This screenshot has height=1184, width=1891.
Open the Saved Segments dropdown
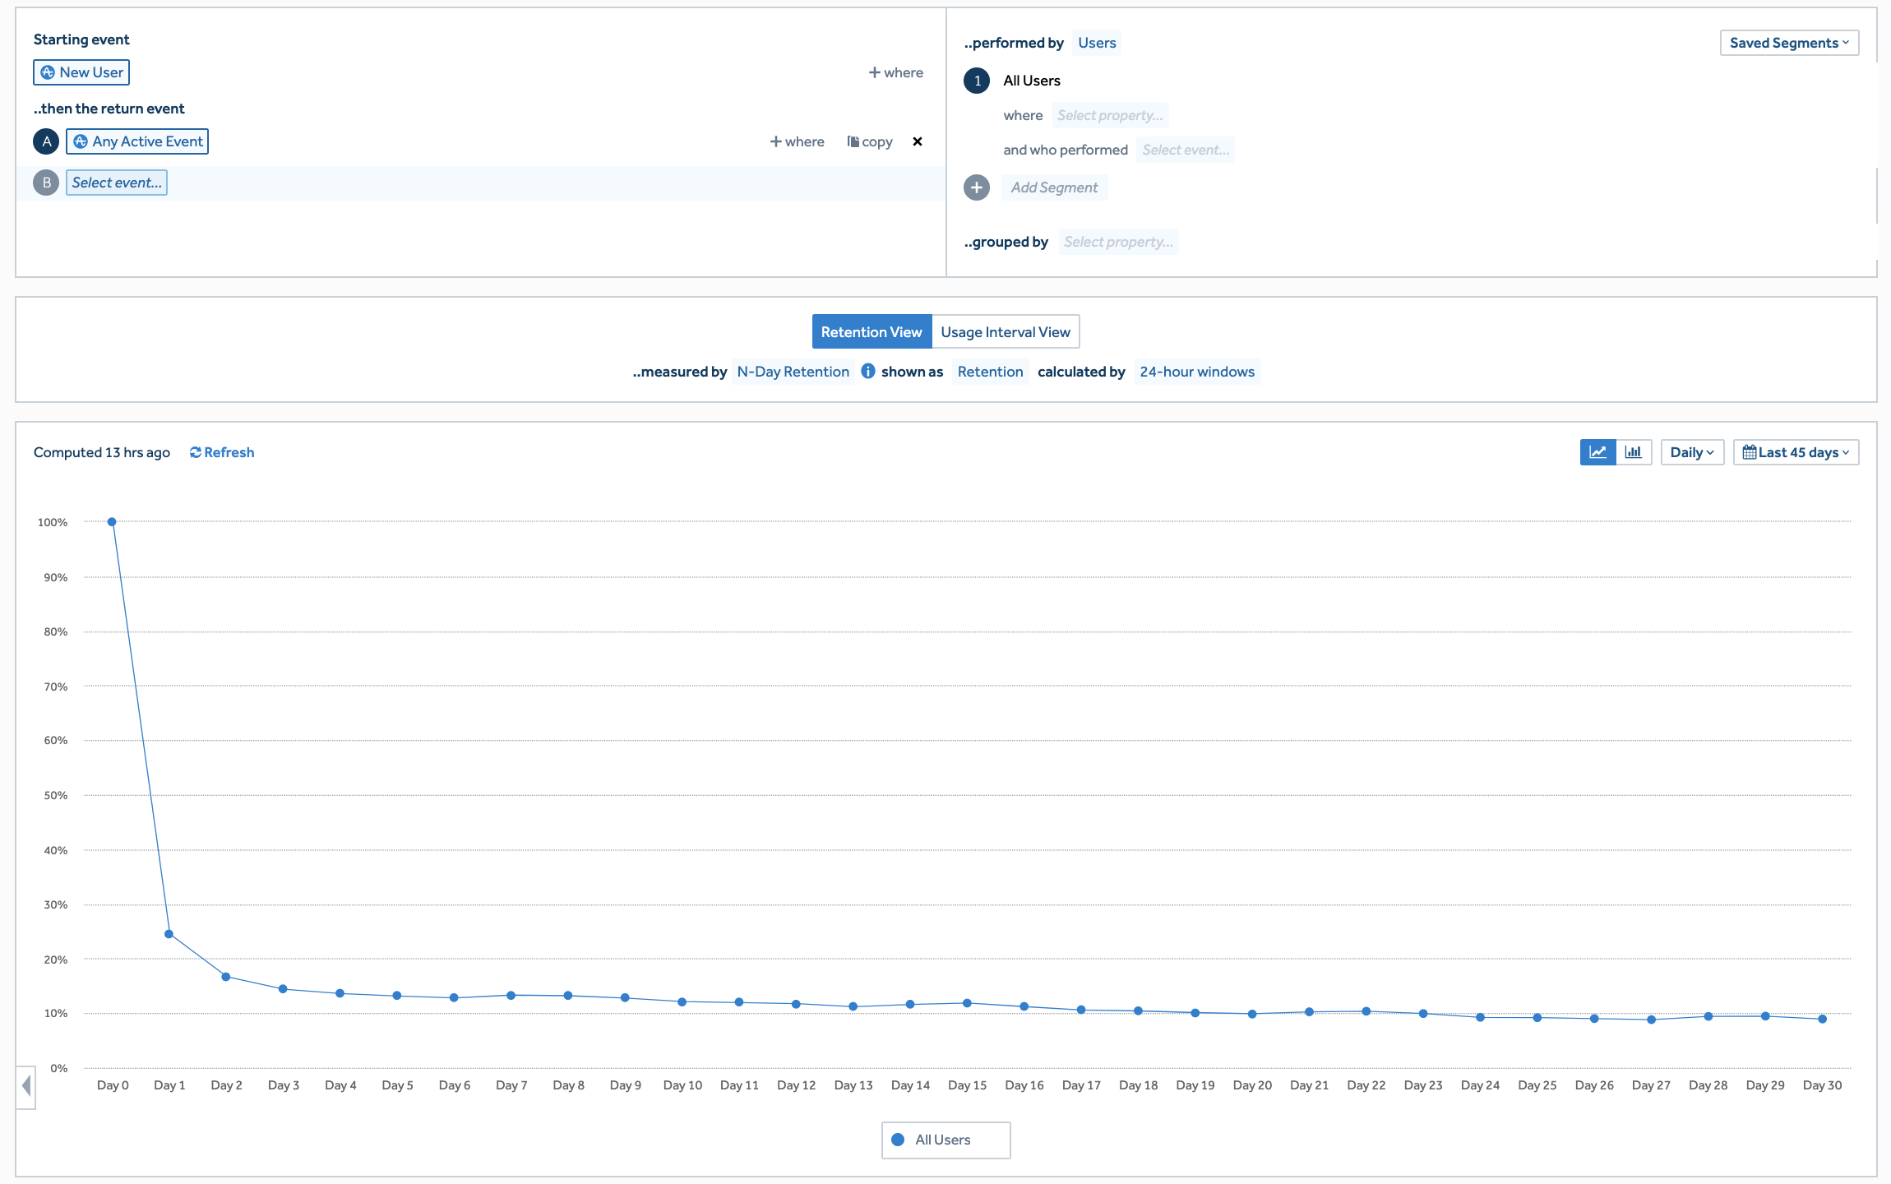1788,43
